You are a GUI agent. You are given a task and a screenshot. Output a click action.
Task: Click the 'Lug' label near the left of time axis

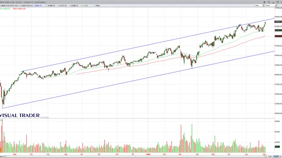[48, 154]
